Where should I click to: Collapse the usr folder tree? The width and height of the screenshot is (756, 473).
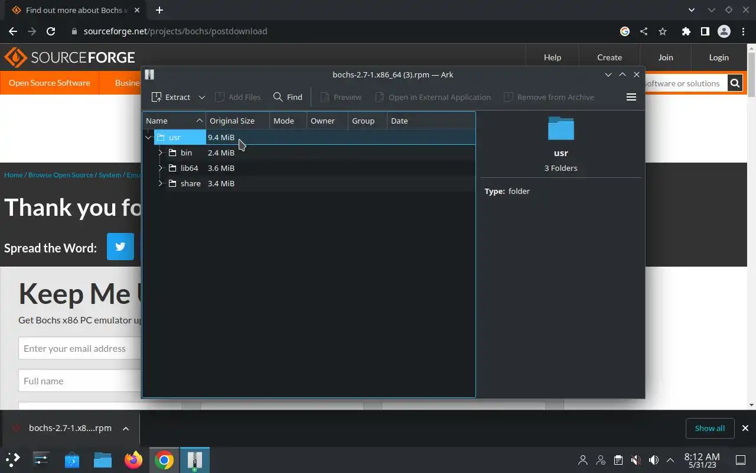click(148, 137)
